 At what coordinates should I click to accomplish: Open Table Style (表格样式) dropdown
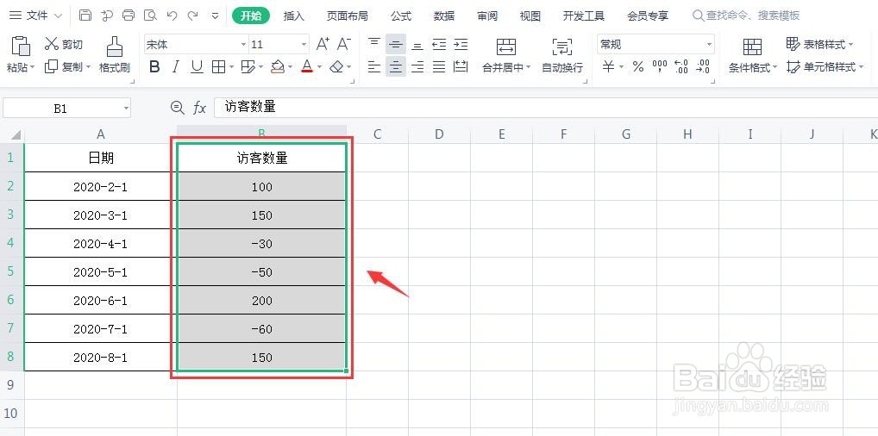(x=819, y=44)
